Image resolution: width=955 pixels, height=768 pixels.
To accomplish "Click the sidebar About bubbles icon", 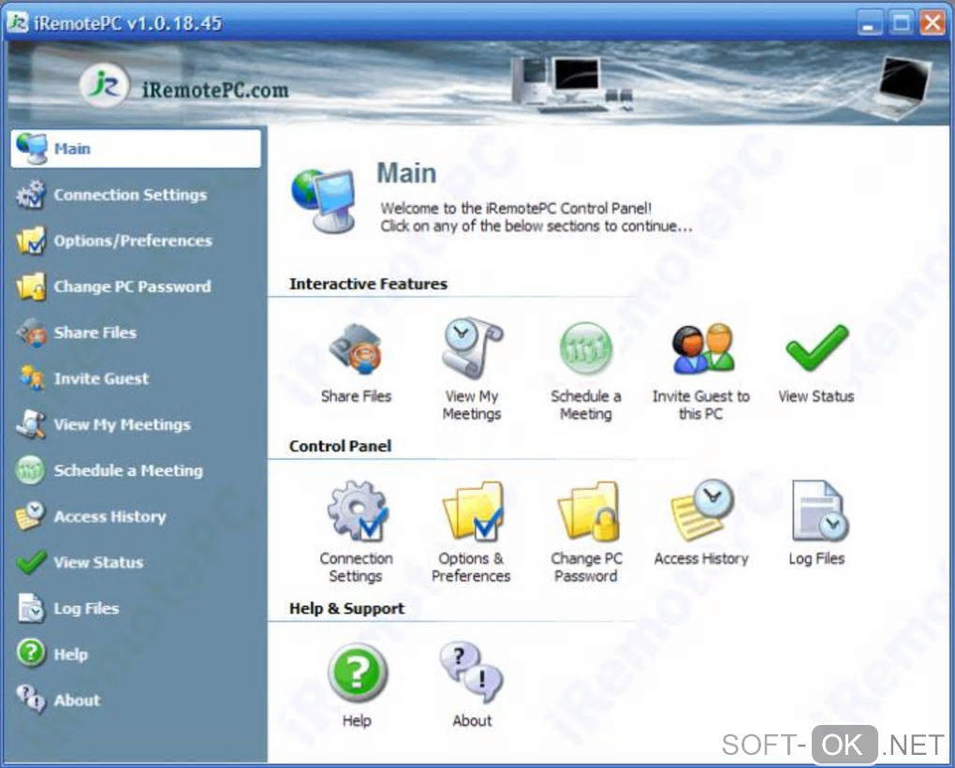I will point(31,700).
